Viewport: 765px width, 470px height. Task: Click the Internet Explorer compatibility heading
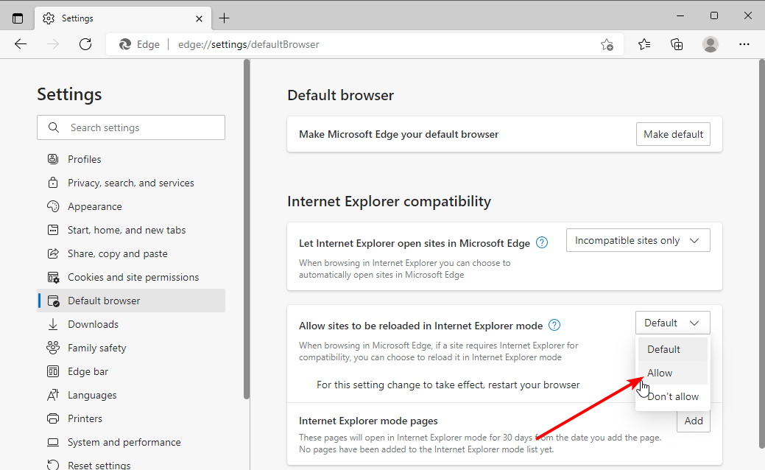pos(389,201)
